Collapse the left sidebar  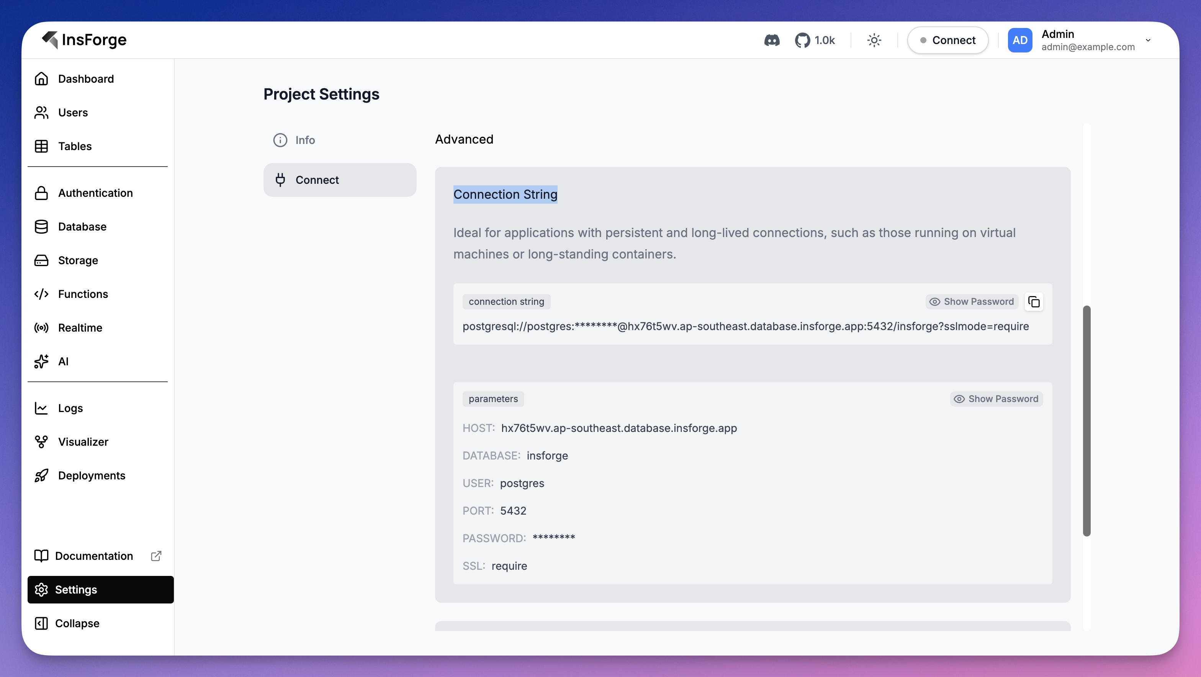point(77,623)
